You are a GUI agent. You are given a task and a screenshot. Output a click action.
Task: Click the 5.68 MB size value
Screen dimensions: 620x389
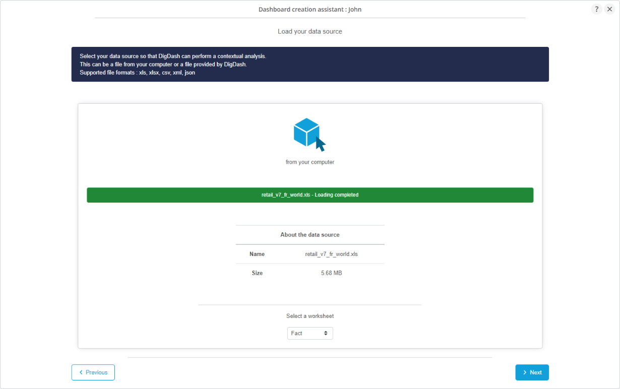(x=331, y=273)
